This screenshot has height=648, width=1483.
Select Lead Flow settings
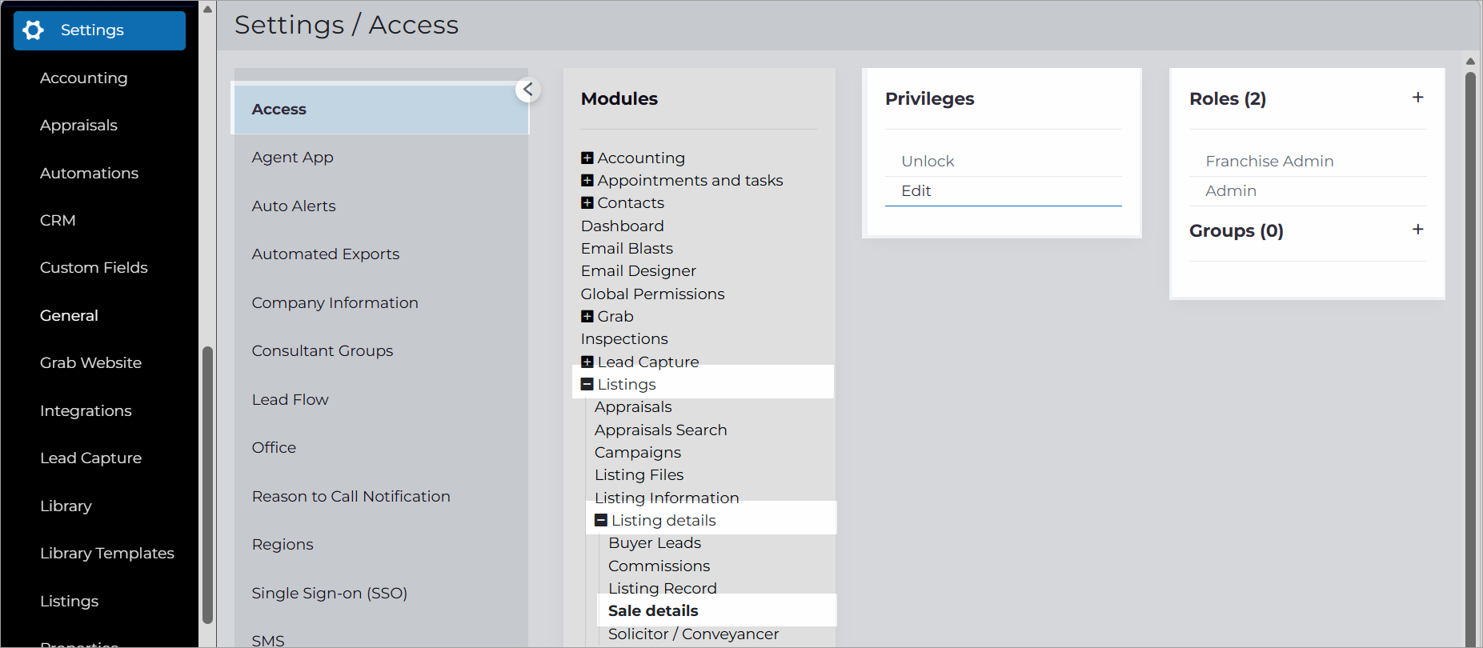[290, 399]
